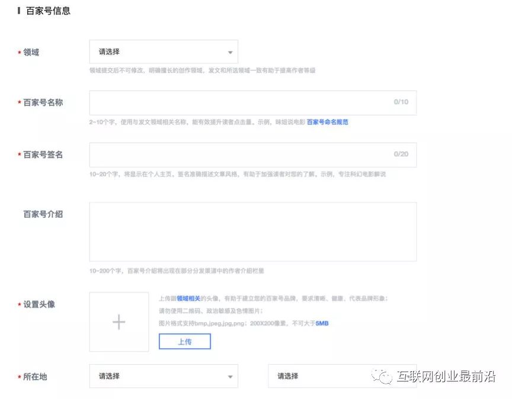Open the 领域 dropdown
512x399 pixels.
pos(164,52)
